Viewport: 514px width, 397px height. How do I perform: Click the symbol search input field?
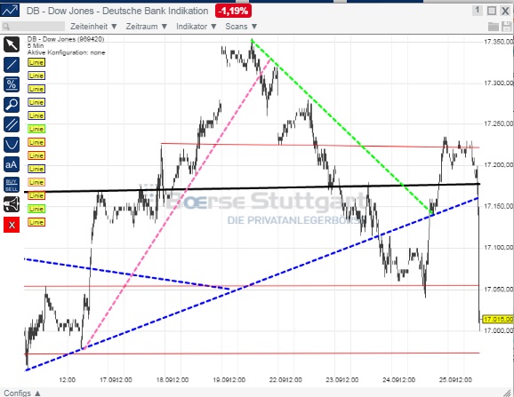pos(33,27)
